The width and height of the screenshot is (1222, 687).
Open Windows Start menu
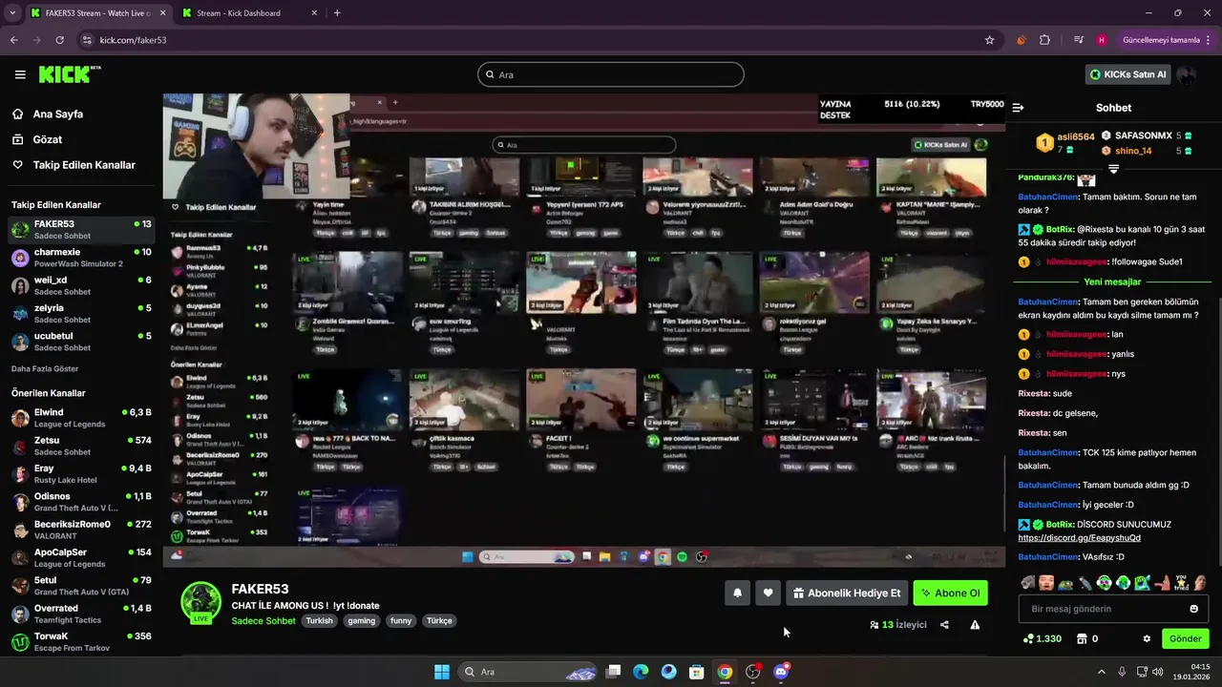pos(442,672)
